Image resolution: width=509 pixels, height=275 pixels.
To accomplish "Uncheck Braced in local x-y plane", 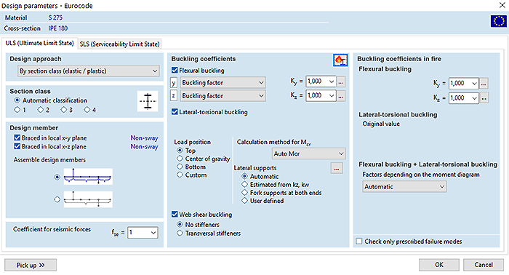I will [17, 137].
